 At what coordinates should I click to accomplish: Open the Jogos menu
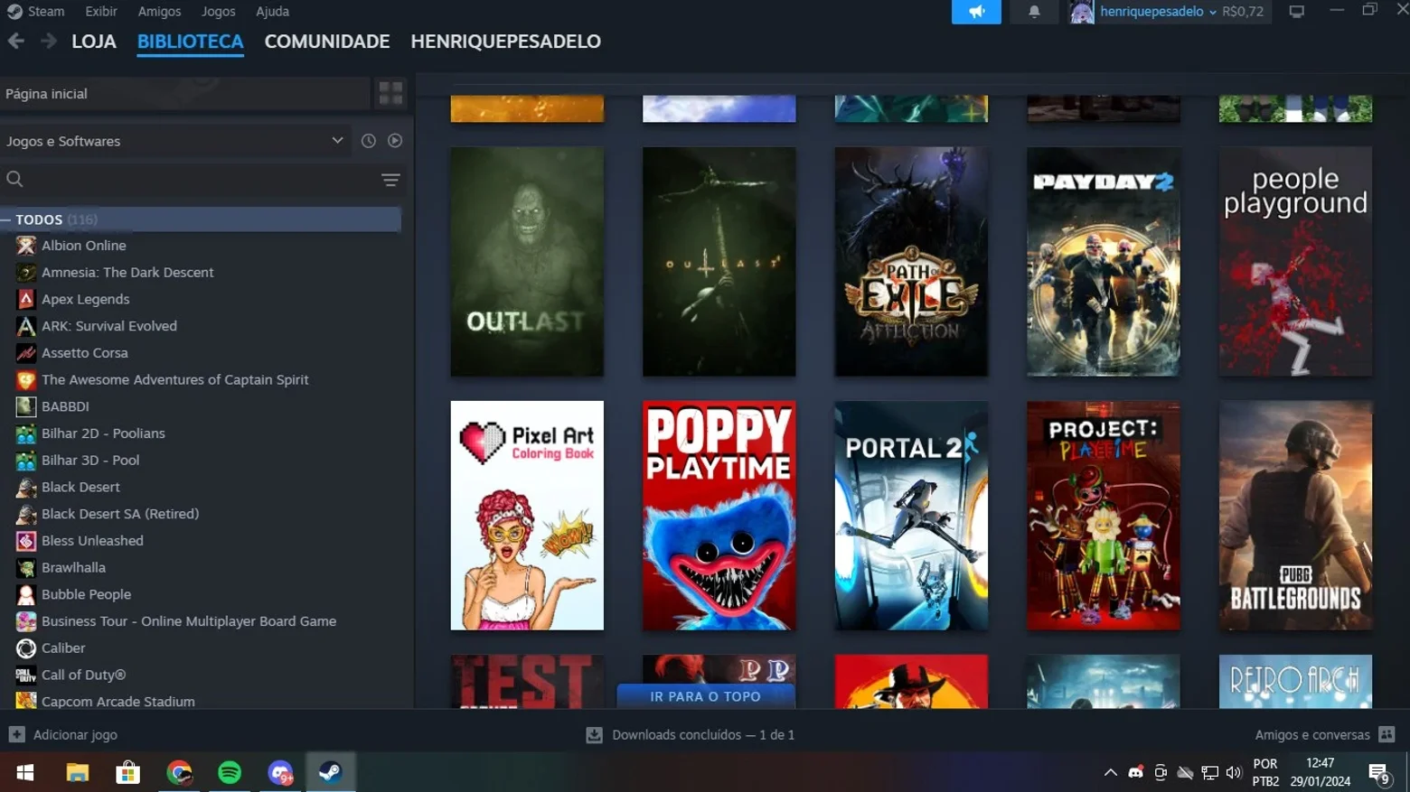pos(218,12)
